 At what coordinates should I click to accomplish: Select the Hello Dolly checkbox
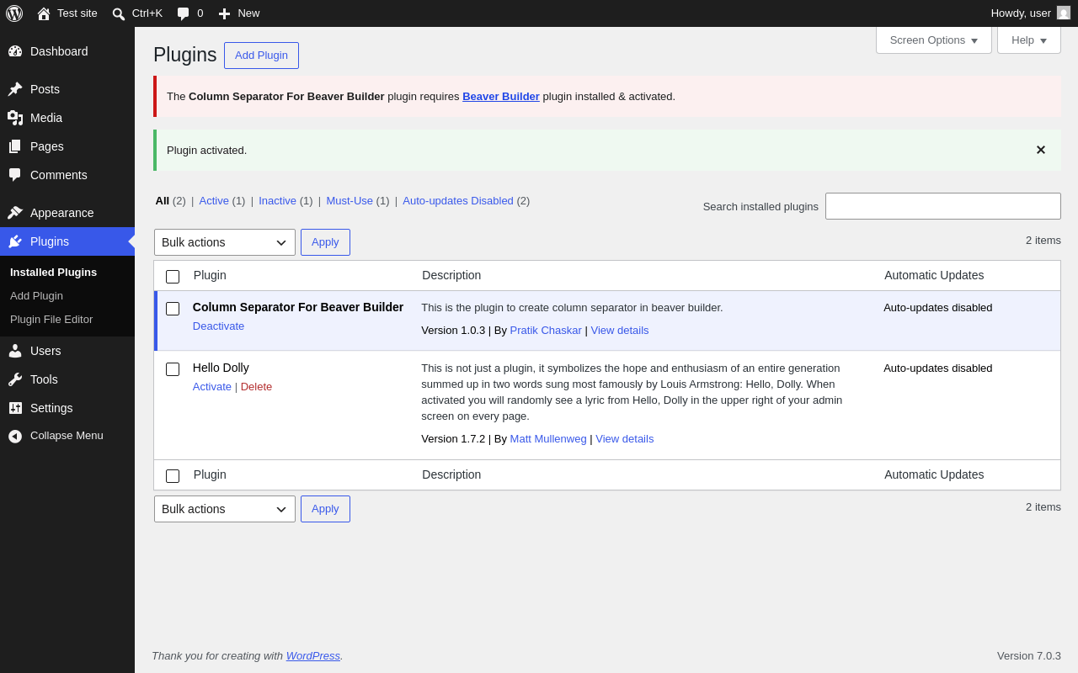pos(173,368)
